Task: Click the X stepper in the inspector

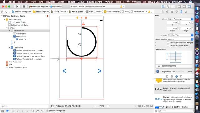Action: click(179, 23)
